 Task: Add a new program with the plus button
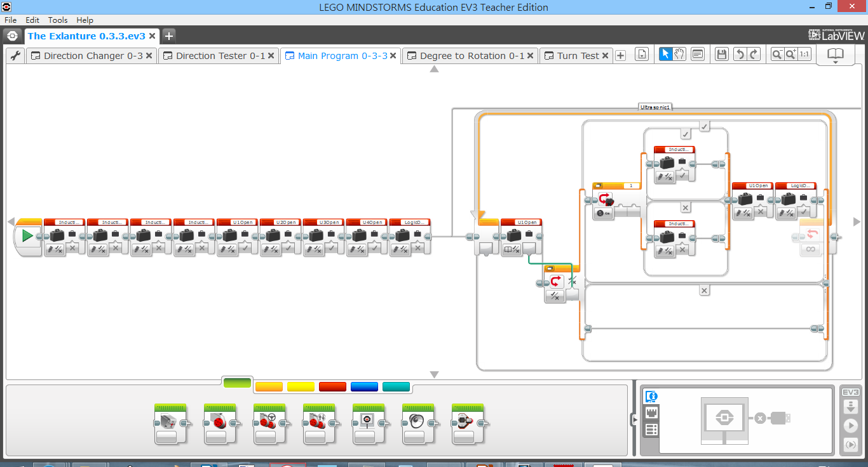coord(621,56)
